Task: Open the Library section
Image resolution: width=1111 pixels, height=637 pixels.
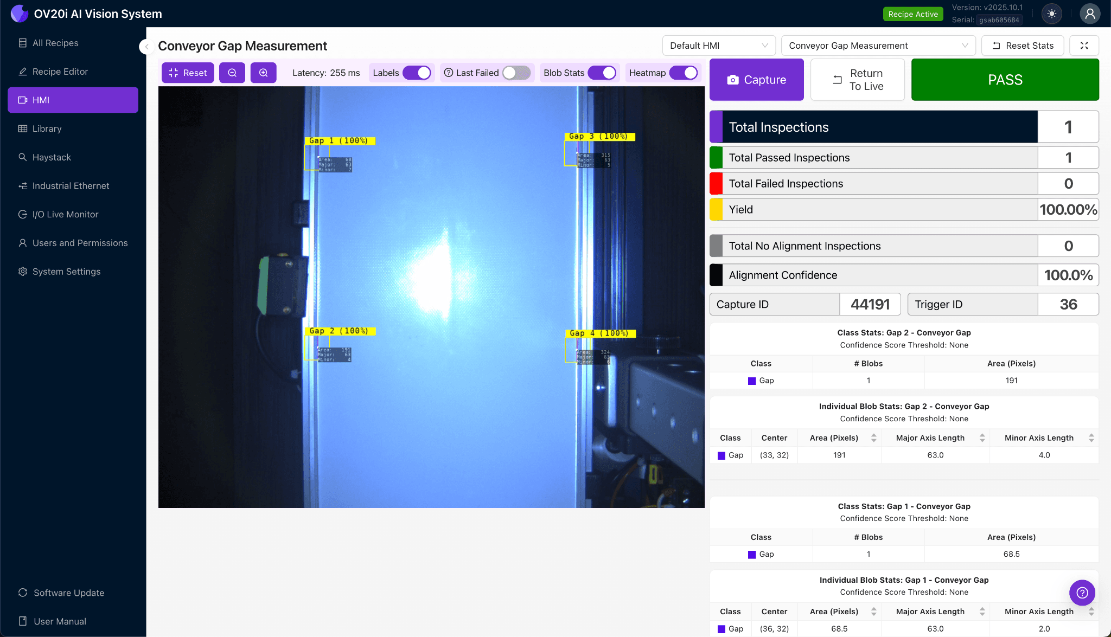Action: click(47, 128)
